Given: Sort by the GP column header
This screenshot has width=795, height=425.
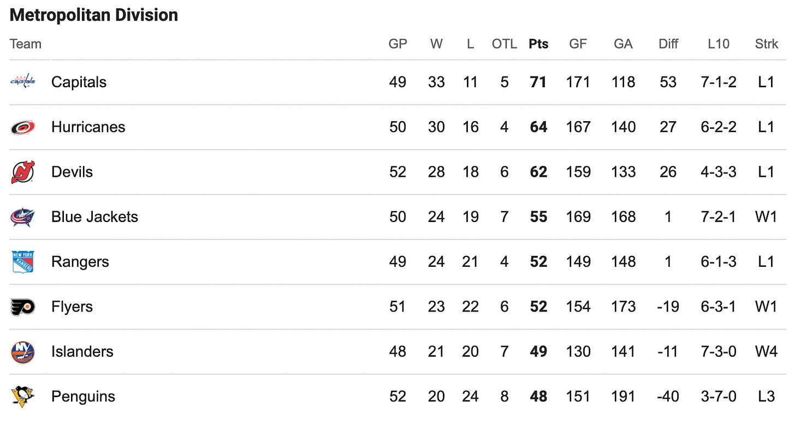Looking at the screenshot, I should tap(397, 44).
